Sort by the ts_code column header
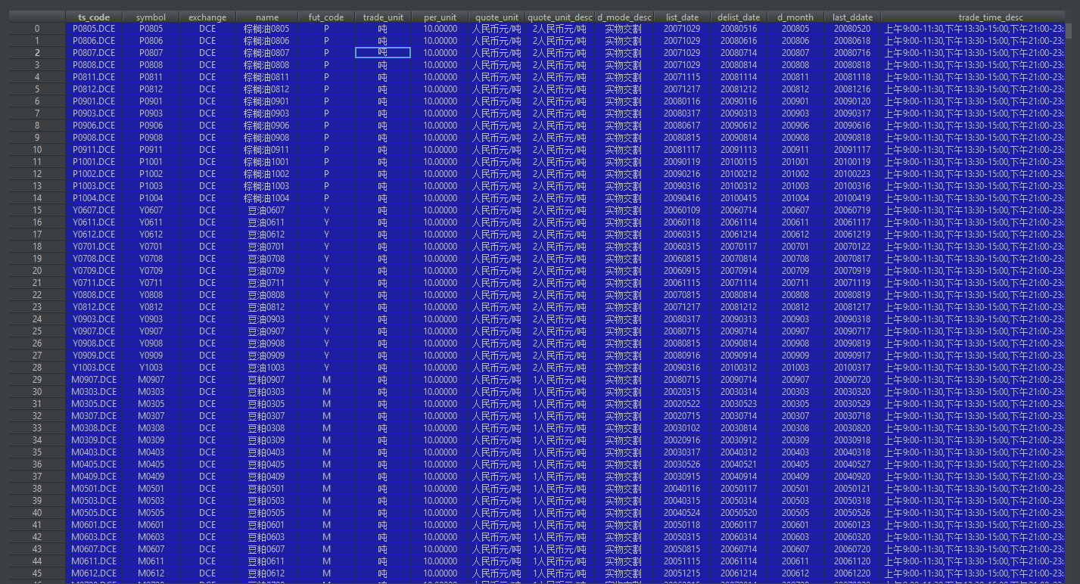Viewport: 1080px width, 584px height. (94, 17)
